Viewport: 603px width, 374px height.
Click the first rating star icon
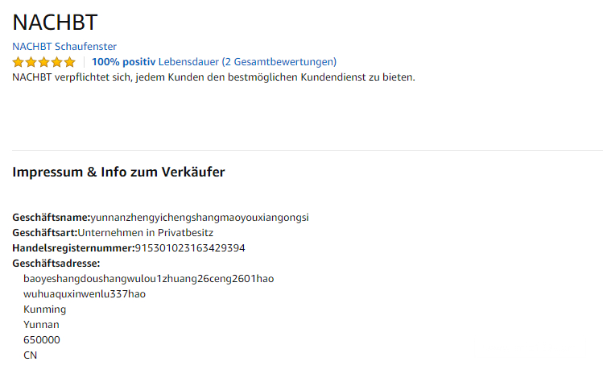(x=19, y=62)
